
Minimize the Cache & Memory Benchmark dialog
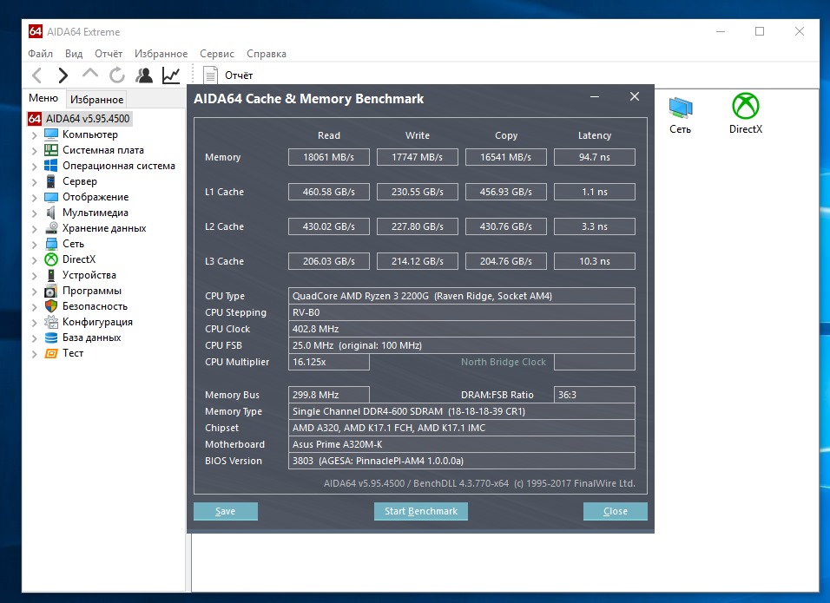point(595,97)
